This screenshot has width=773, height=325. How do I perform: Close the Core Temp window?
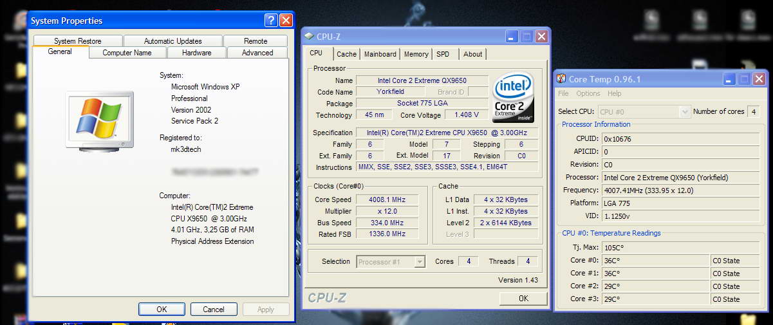click(x=759, y=79)
